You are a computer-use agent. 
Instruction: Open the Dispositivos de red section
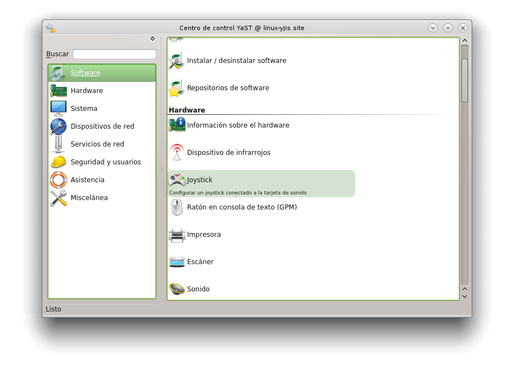click(102, 126)
